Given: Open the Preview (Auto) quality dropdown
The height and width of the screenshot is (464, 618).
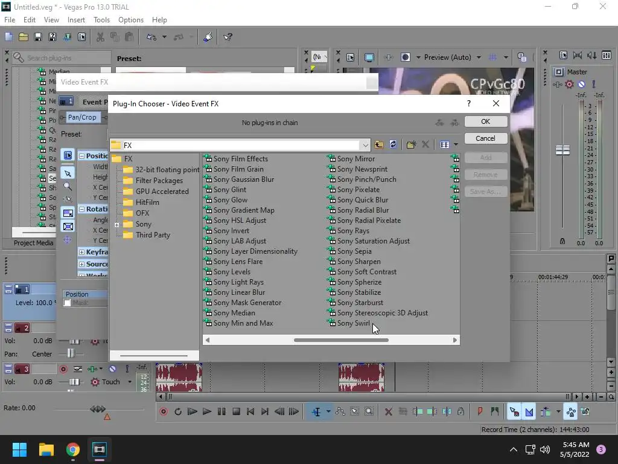Looking at the screenshot, I should [479, 57].
